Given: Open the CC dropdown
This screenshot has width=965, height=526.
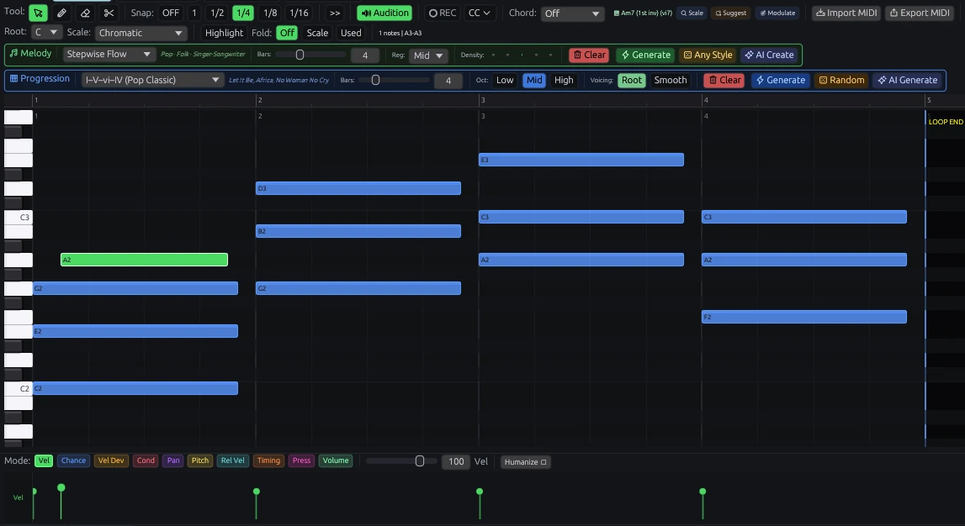Looking at the screenshot, I should [480, 13].
